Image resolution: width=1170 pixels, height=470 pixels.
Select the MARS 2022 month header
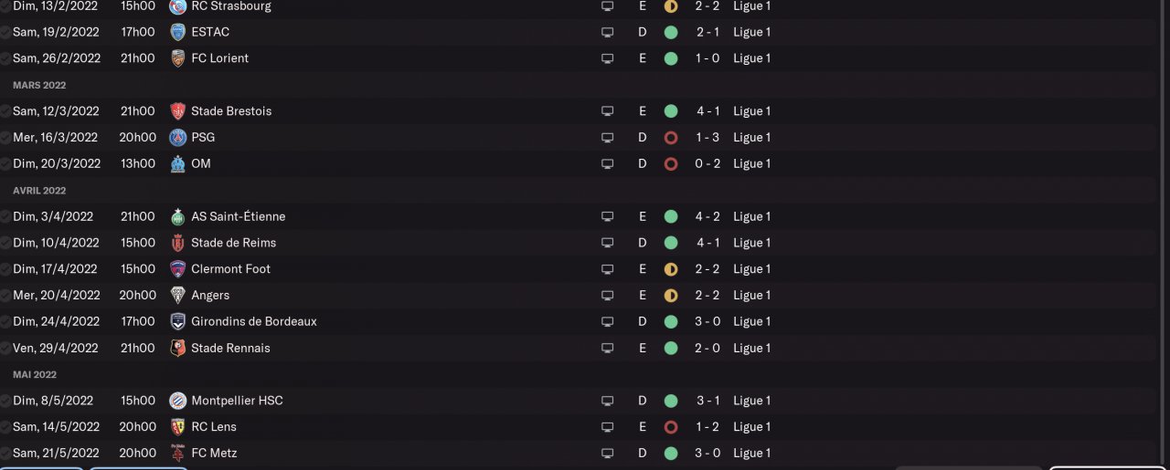click(39, 85)
